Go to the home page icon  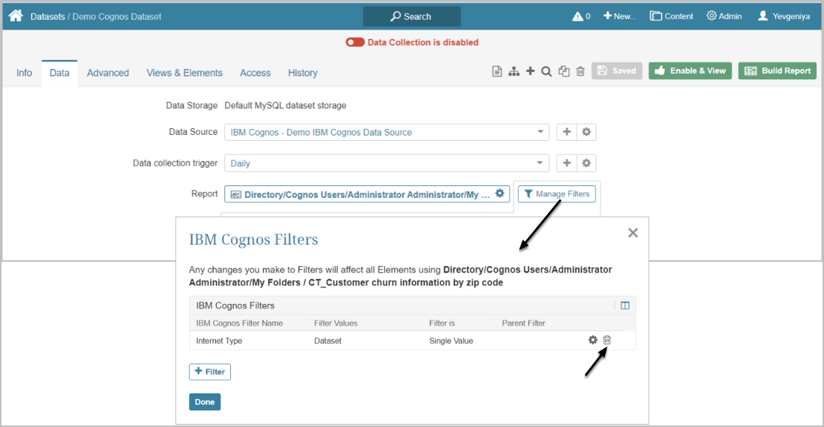coord(16,16)
